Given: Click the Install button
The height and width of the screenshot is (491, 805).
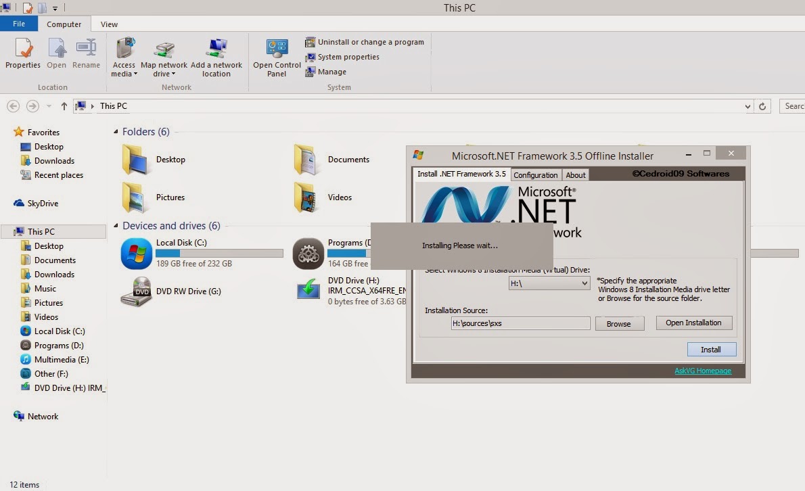Looking at the screenshot, I should (712, 350).
